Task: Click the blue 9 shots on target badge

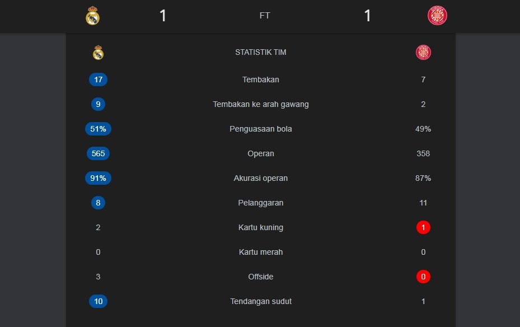Action: point(98,104)
